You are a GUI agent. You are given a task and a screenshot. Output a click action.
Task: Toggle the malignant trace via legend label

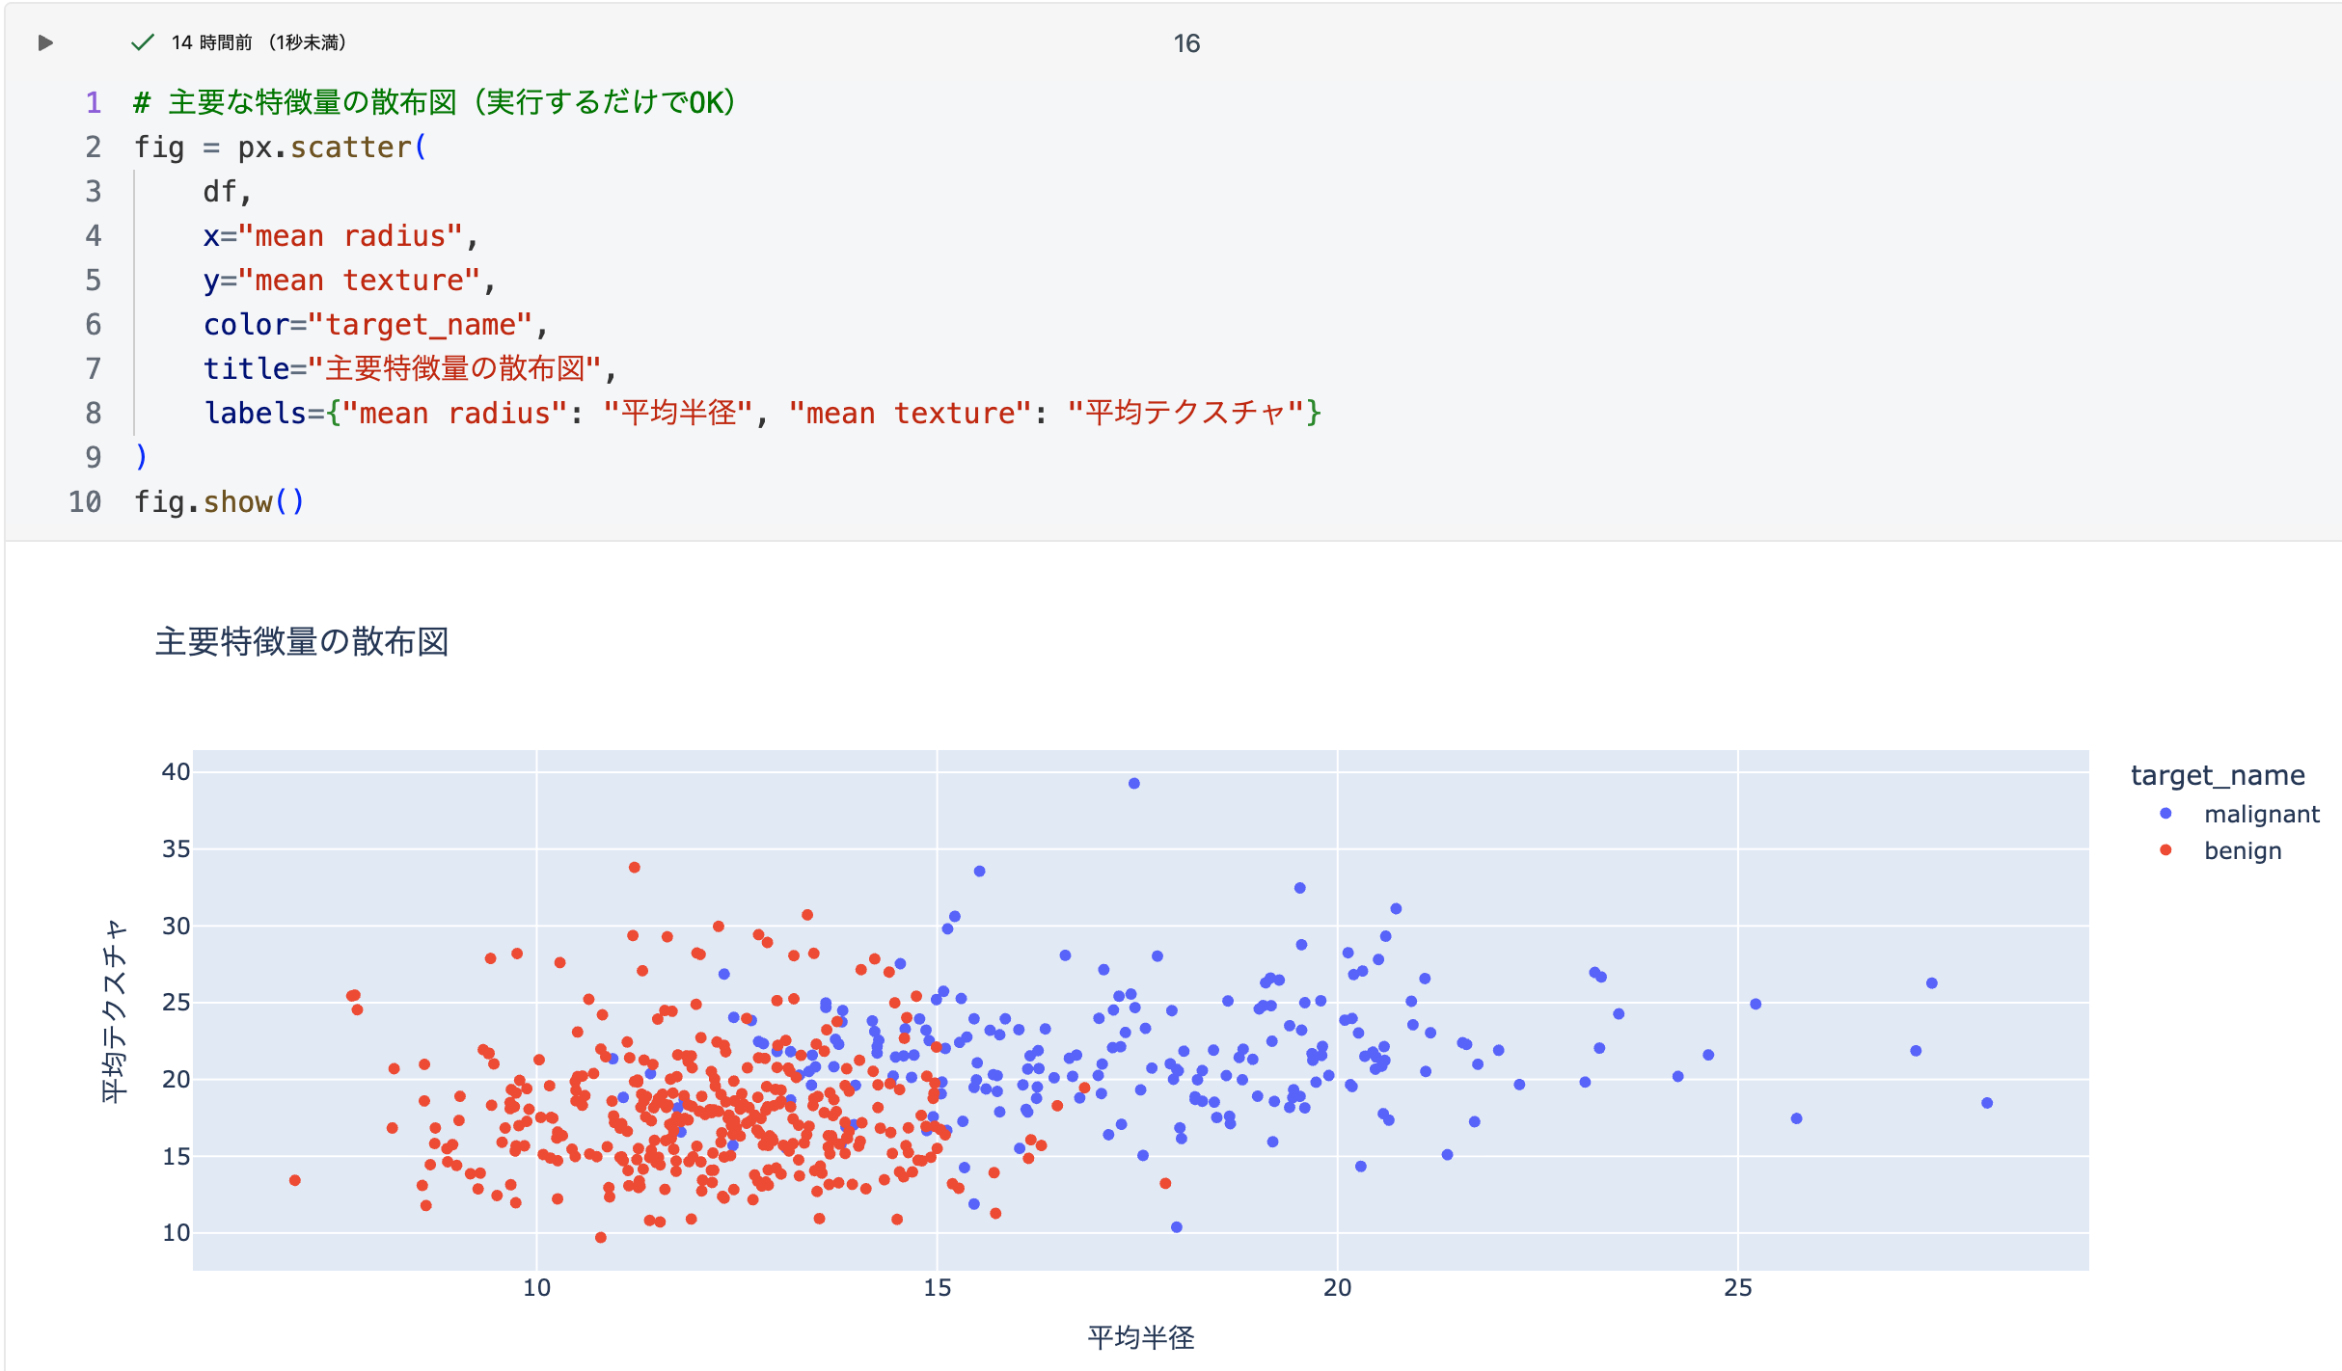click(x=2261, y=815)
